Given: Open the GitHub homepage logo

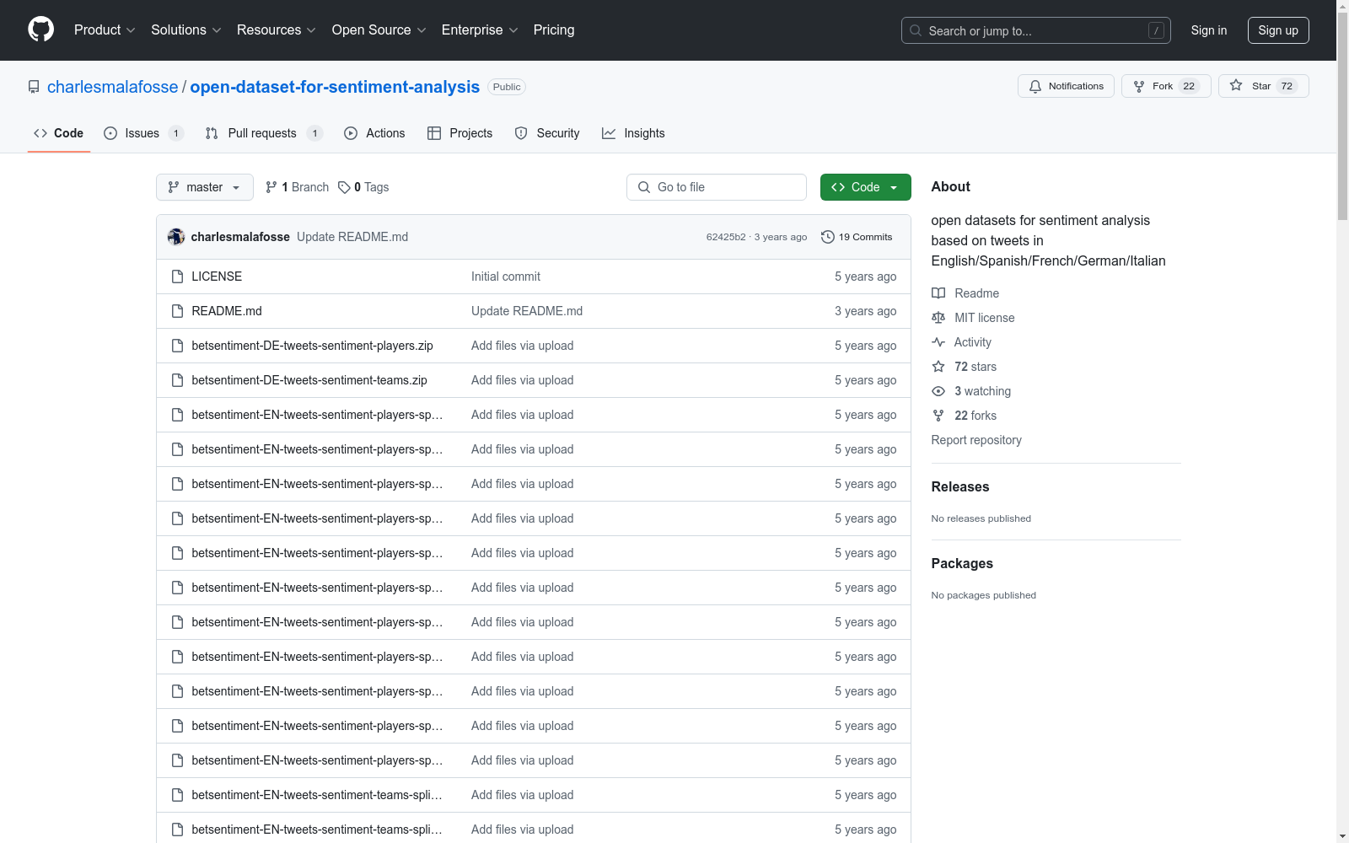Looking at the screenshot, I should tap(40, 30).
